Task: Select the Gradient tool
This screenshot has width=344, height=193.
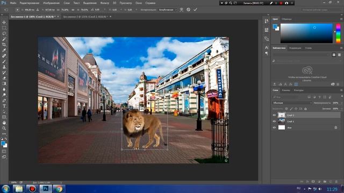Action: [x=4, y=84]
